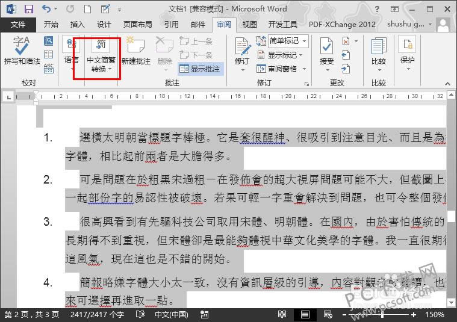Switch to the 开始 tab
457x322 pixels.
(x=51, y=25)
